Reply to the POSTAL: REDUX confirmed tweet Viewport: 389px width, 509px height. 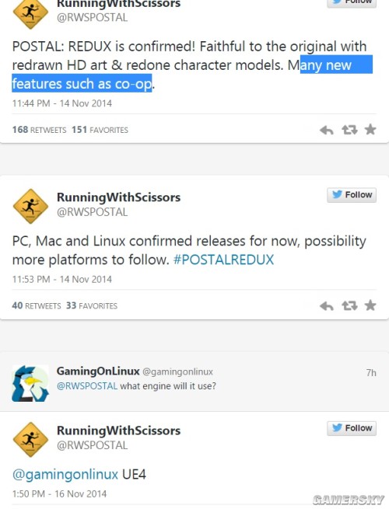[x=327, y=131]
